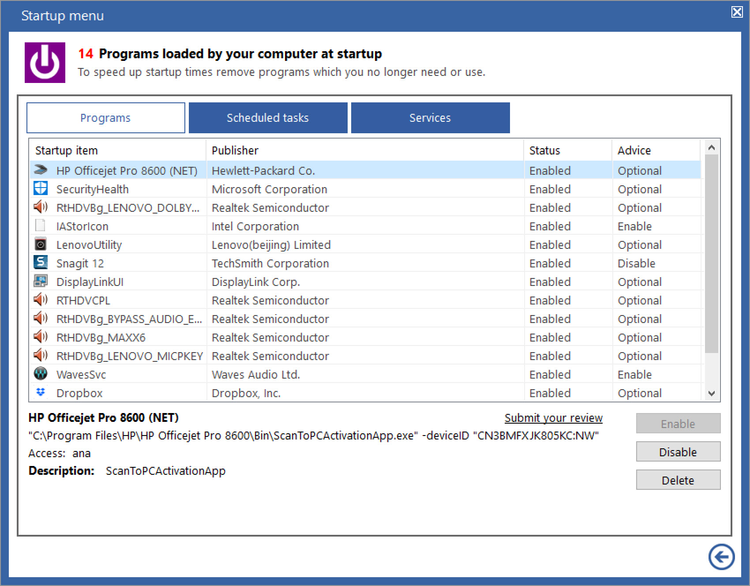Click the DisplayLink Corp. publisher cell
Image resolution: width=750 pixels, height=586 pixels.
click(x=256, y=282)
